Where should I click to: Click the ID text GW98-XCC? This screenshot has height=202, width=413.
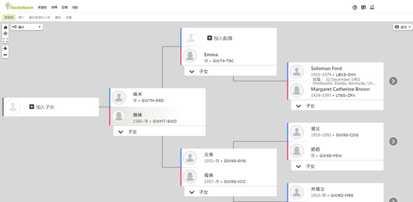[235, 181]
